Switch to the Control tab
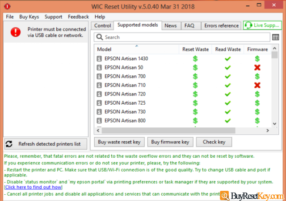Viewport: 286px width, 201px height. point(102,26)
